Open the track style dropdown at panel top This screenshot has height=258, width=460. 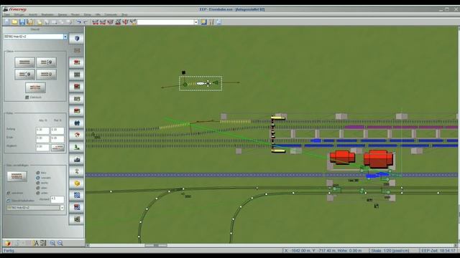pyautogui.click(x=65, y=37)
